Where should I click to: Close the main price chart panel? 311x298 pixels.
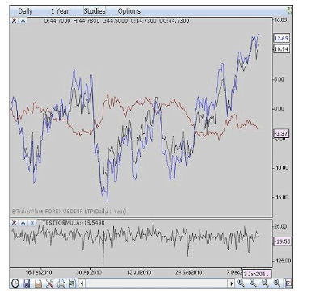[x=14, y=21]
